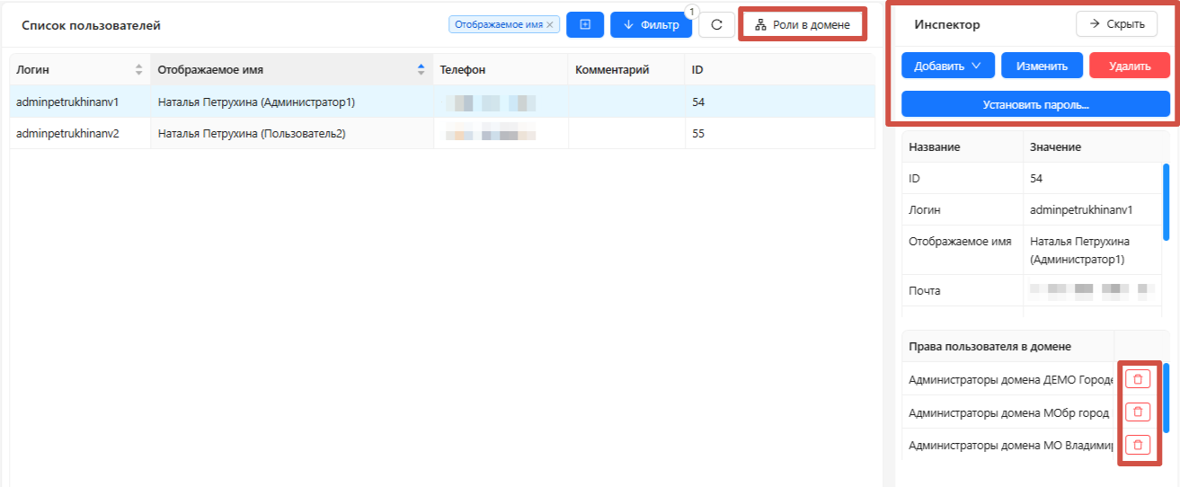Expand the Добавить dropdown

(947, 66)
